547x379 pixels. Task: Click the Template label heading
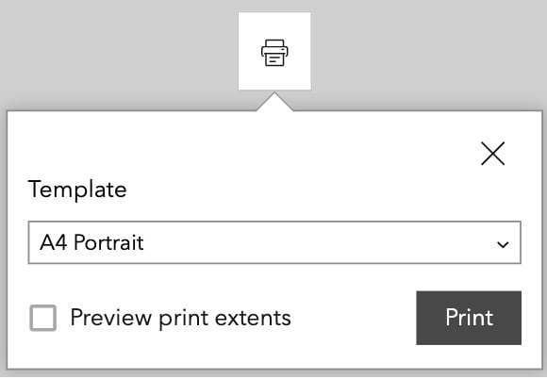pos(77,190)
